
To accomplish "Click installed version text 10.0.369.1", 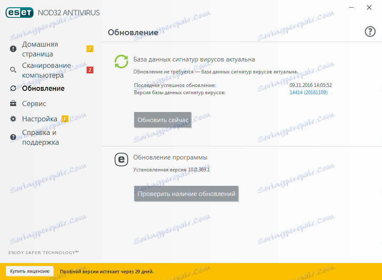I will click(199, 170).
